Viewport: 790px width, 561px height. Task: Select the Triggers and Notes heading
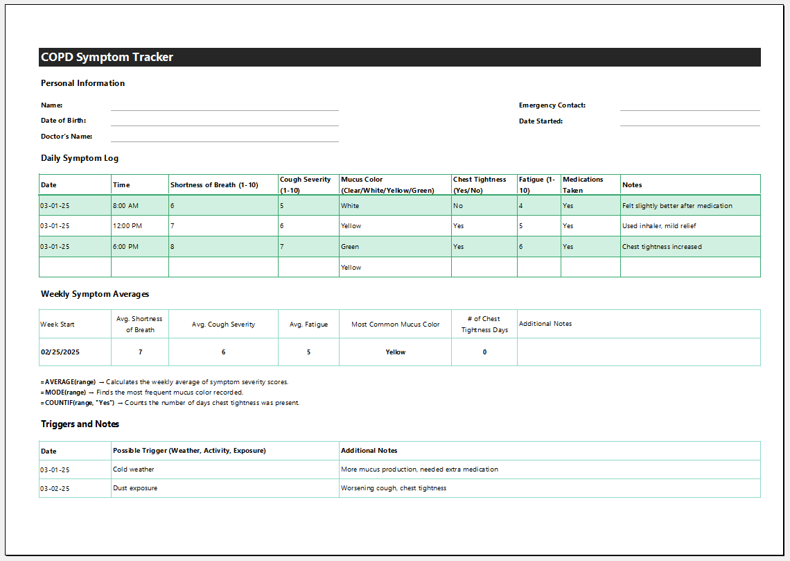point(80,424)
